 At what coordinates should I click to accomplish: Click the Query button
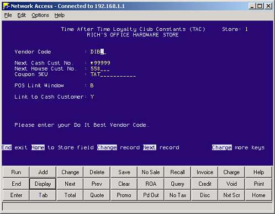tap(178, 184)
